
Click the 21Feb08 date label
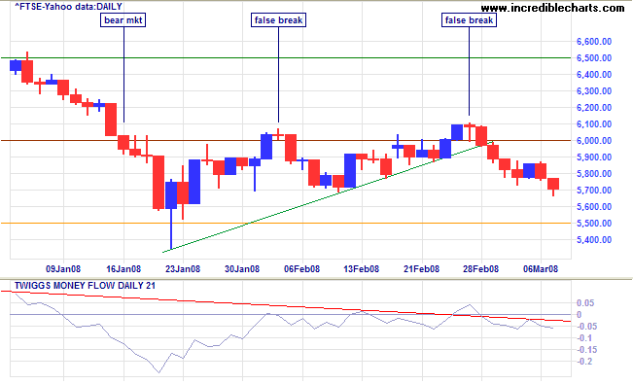421,269
